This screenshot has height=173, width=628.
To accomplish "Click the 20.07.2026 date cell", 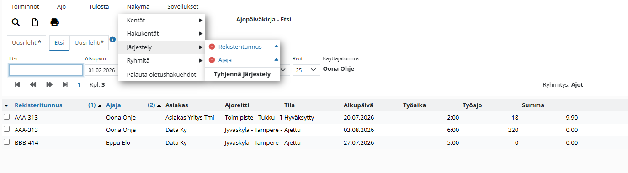I will [359, 118].
